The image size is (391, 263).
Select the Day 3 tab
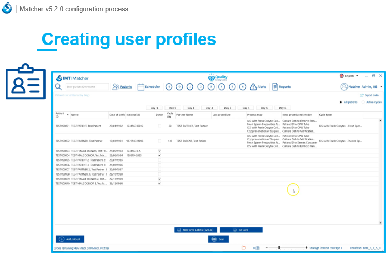228,108
